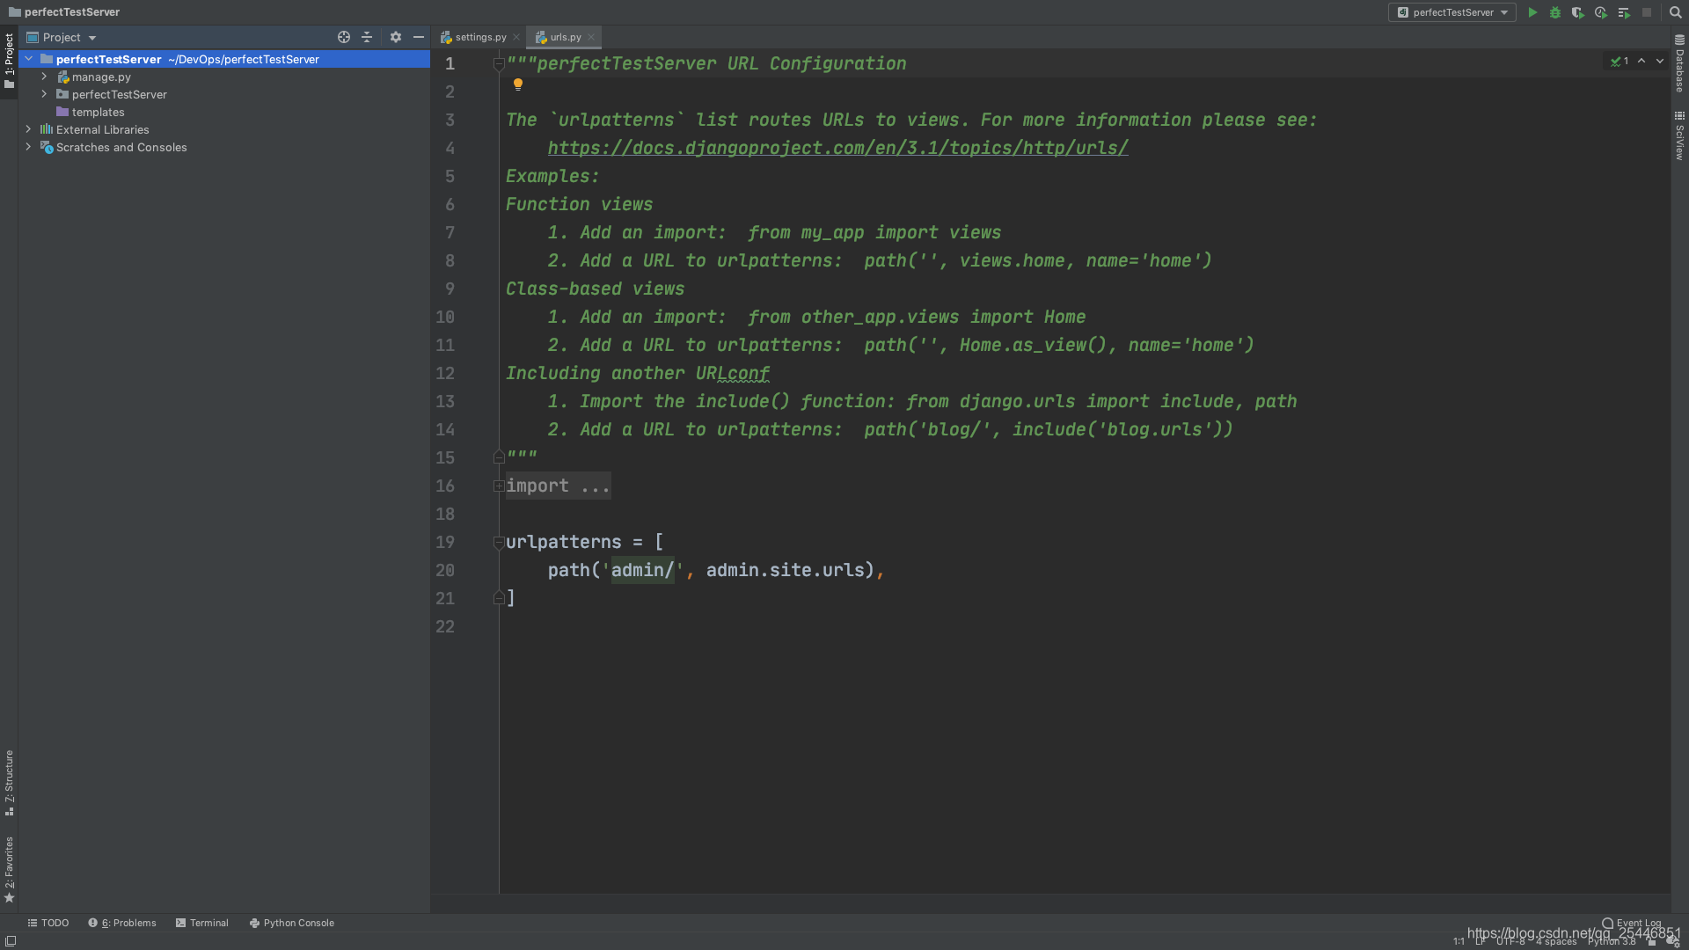Open the concurrency diagram run icon
This screenshot has width=1689, height=950.
1624,12
